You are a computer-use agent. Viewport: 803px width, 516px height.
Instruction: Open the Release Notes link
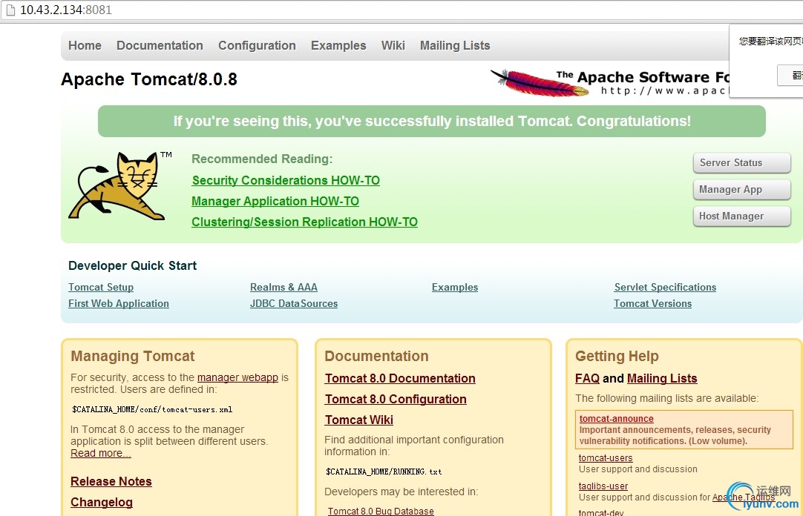[111, 482]
